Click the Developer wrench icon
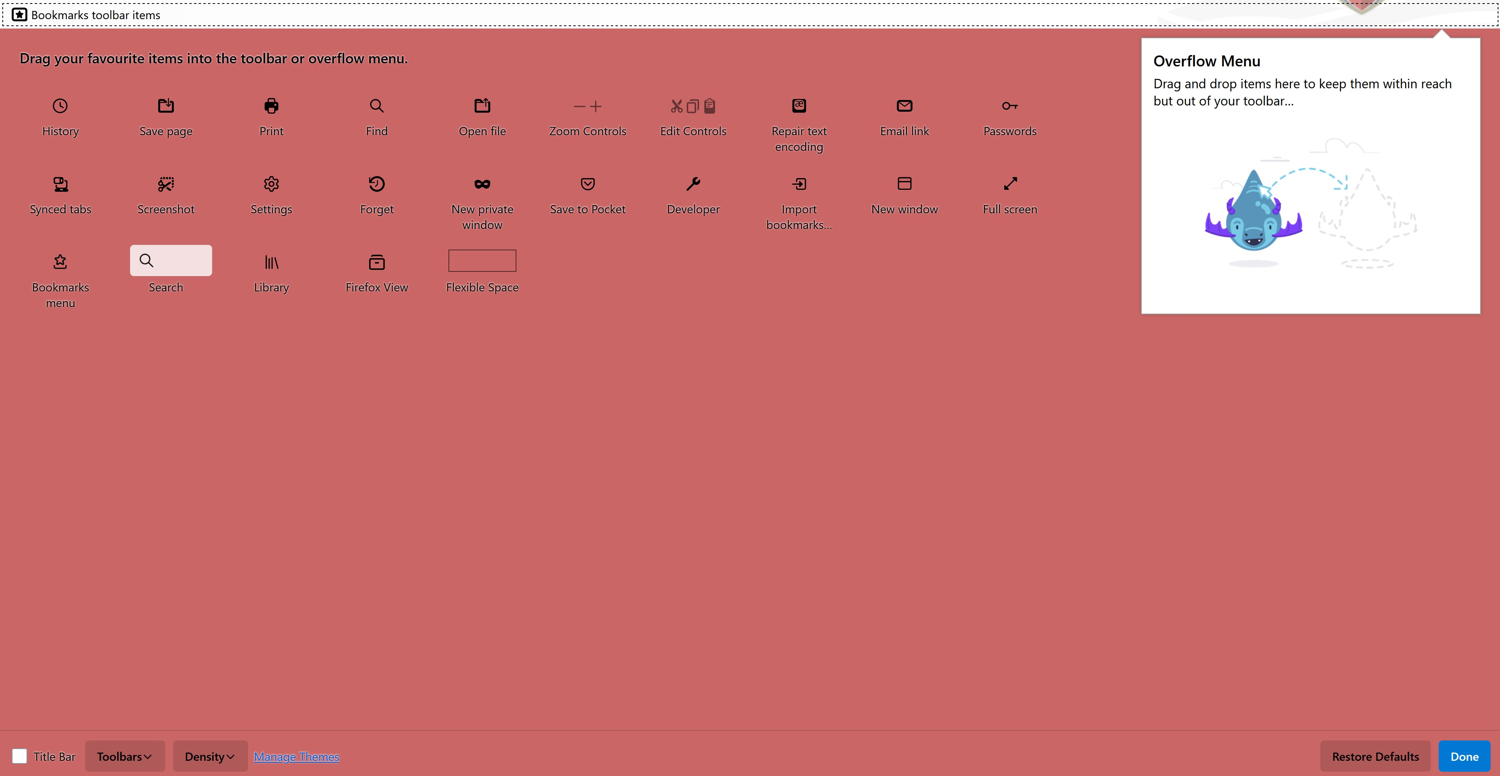The width and height of the screenshot is (1500, 776). (693, 184)
